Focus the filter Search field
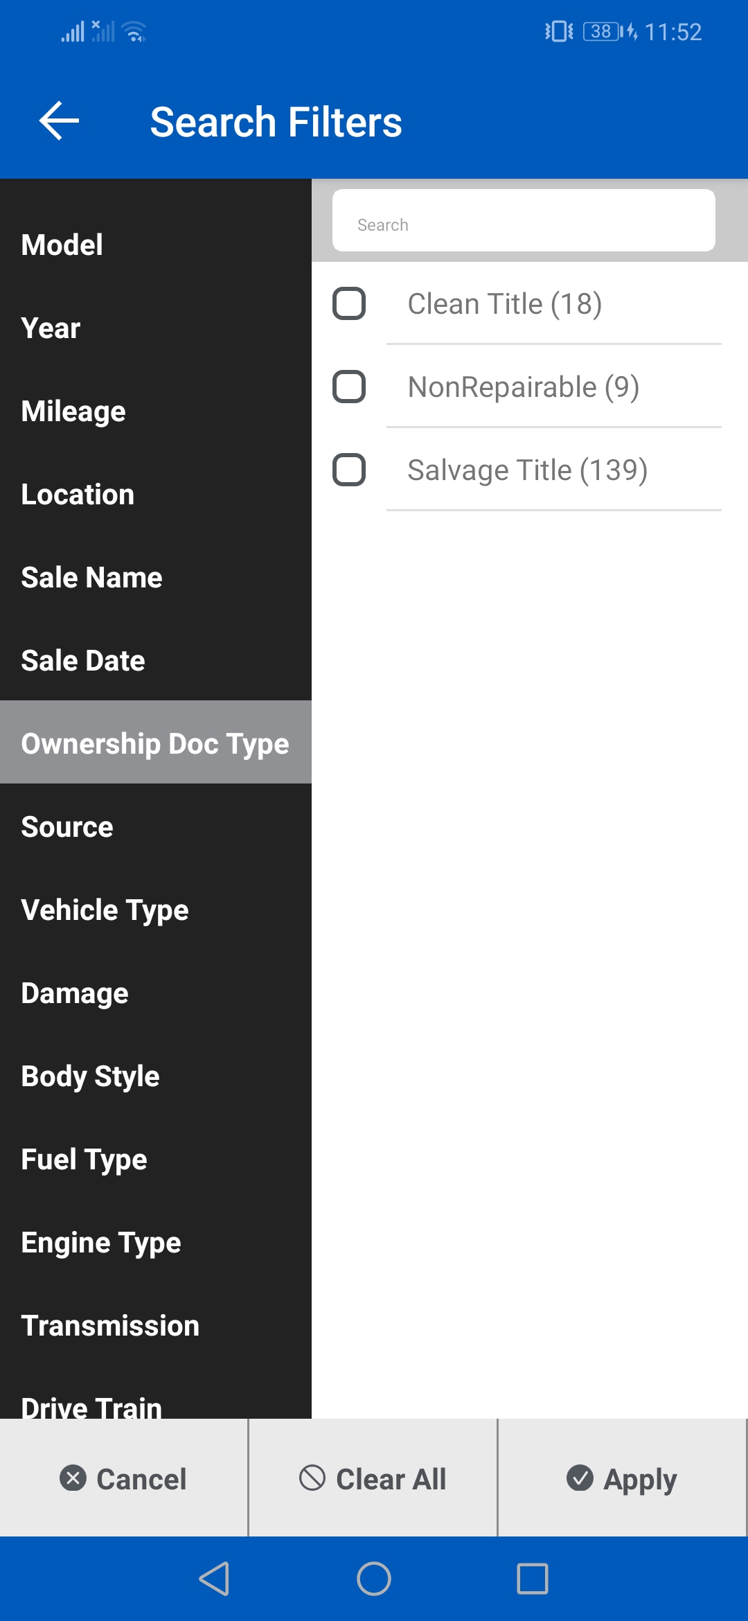The height and width of the screenshot is (1621, 748). tap(524, 224)
